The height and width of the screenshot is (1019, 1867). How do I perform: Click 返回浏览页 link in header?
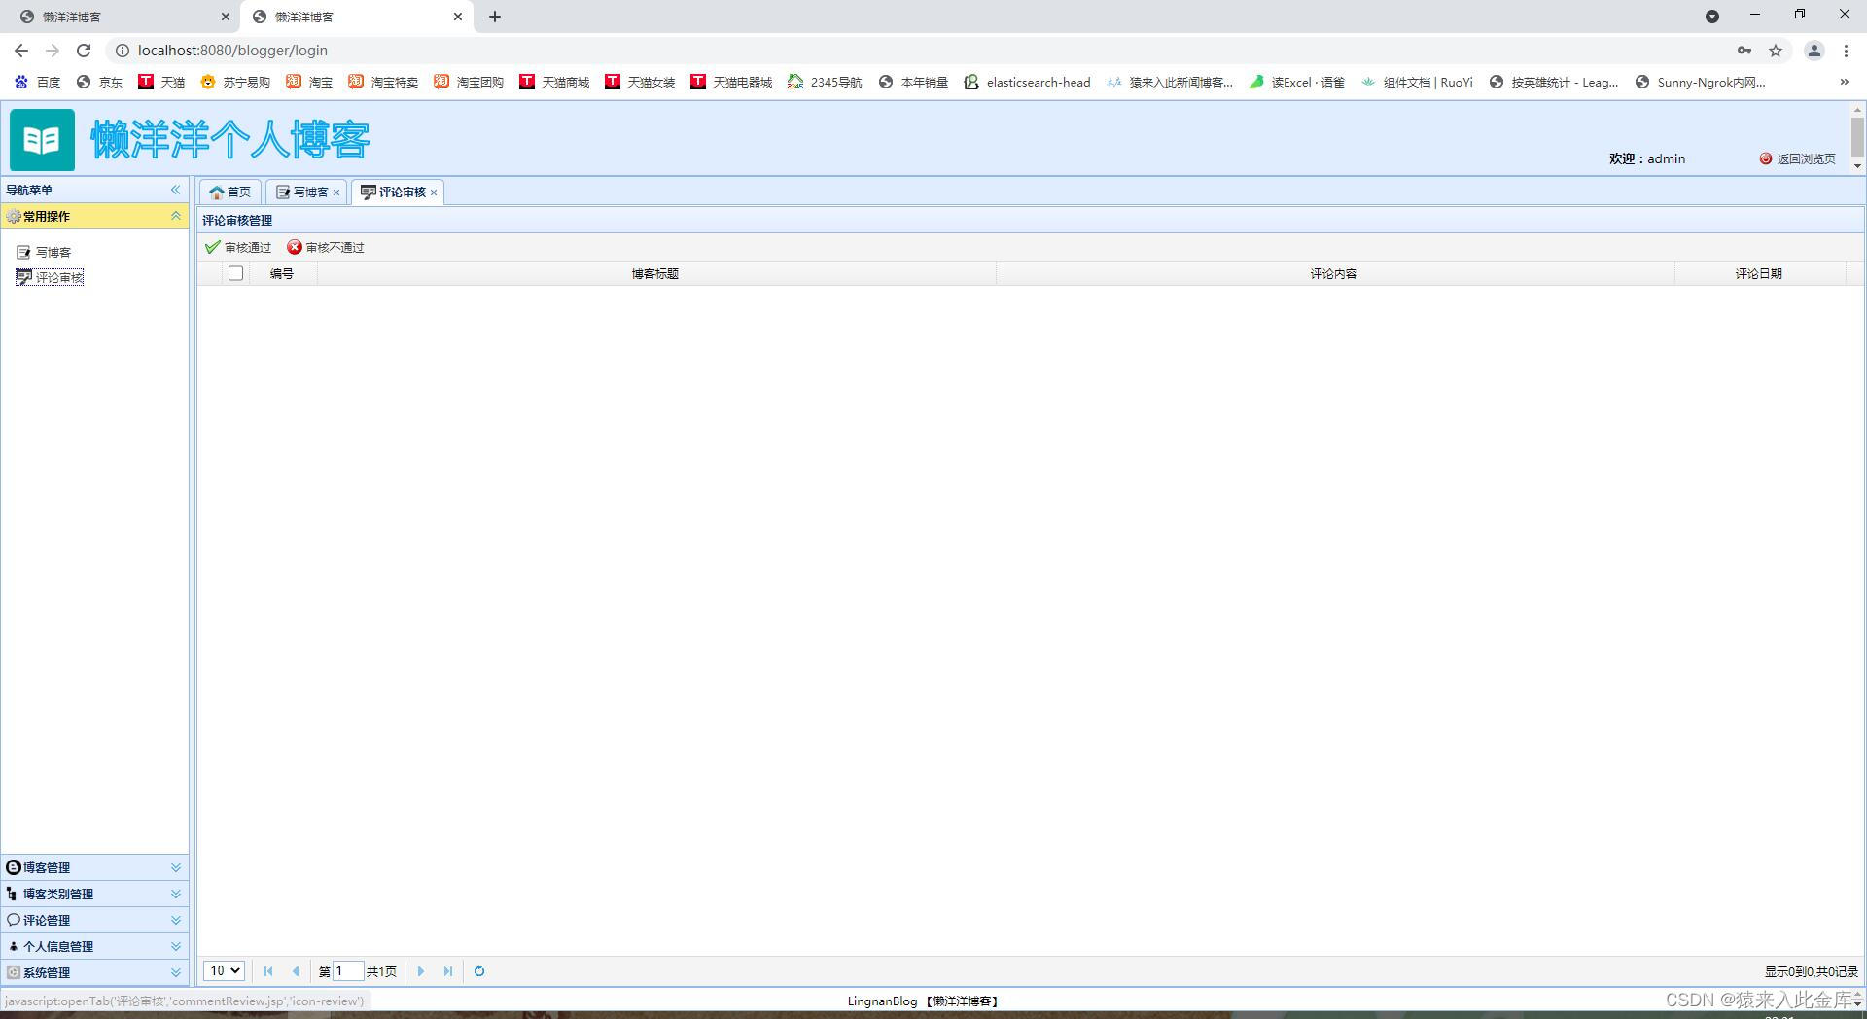click(x=1798, y=158)
